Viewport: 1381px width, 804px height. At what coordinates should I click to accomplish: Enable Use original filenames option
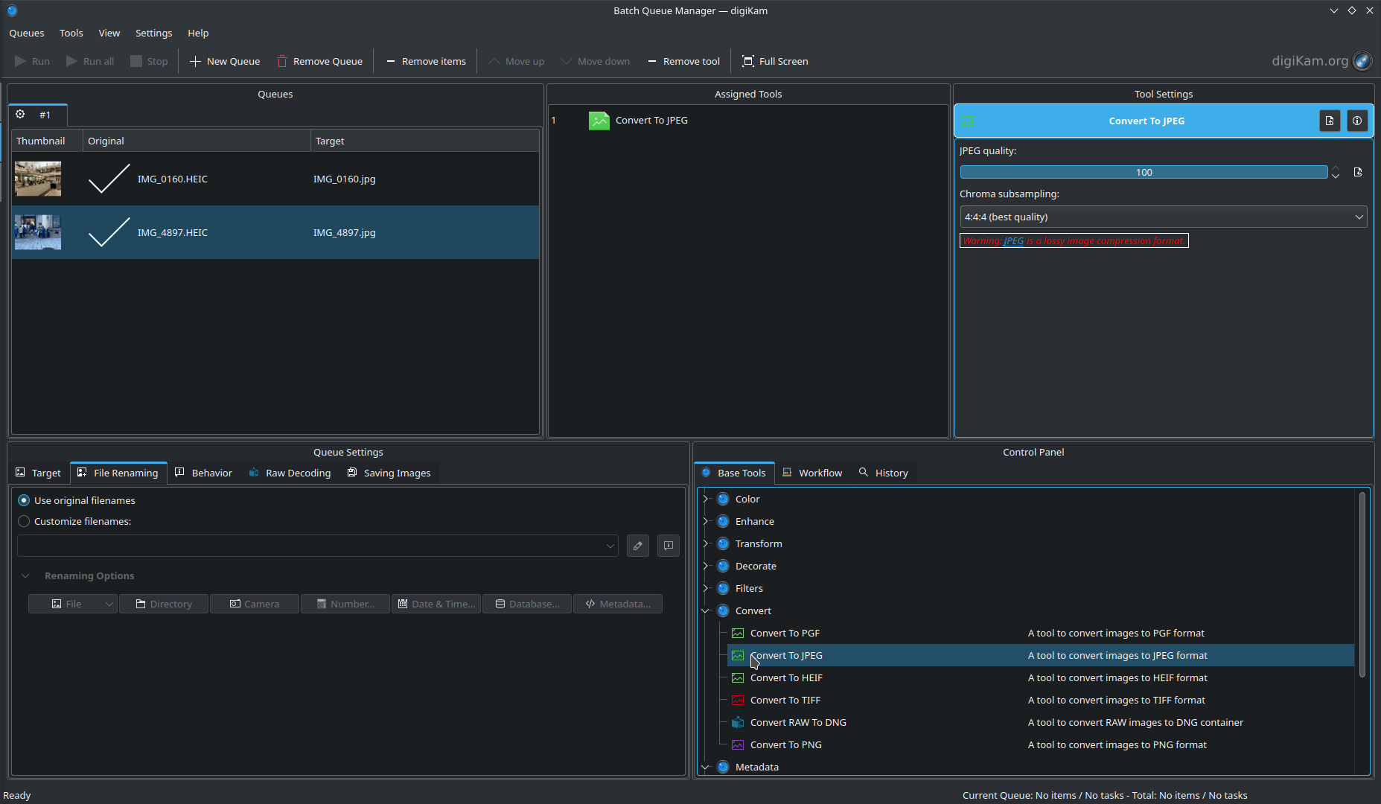pyautogui.click(x=23, y=500)
